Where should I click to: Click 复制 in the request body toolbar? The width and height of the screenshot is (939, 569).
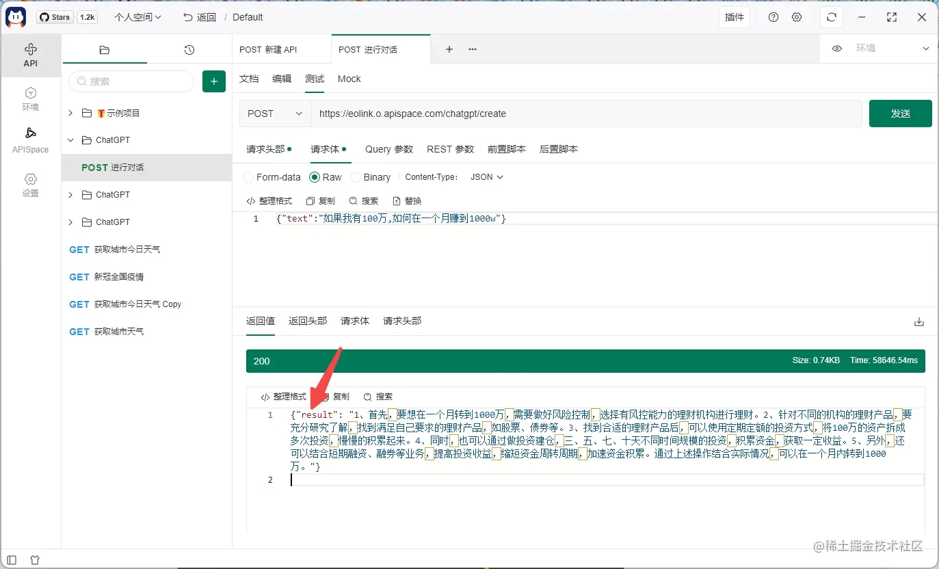(x=321, y=201)
